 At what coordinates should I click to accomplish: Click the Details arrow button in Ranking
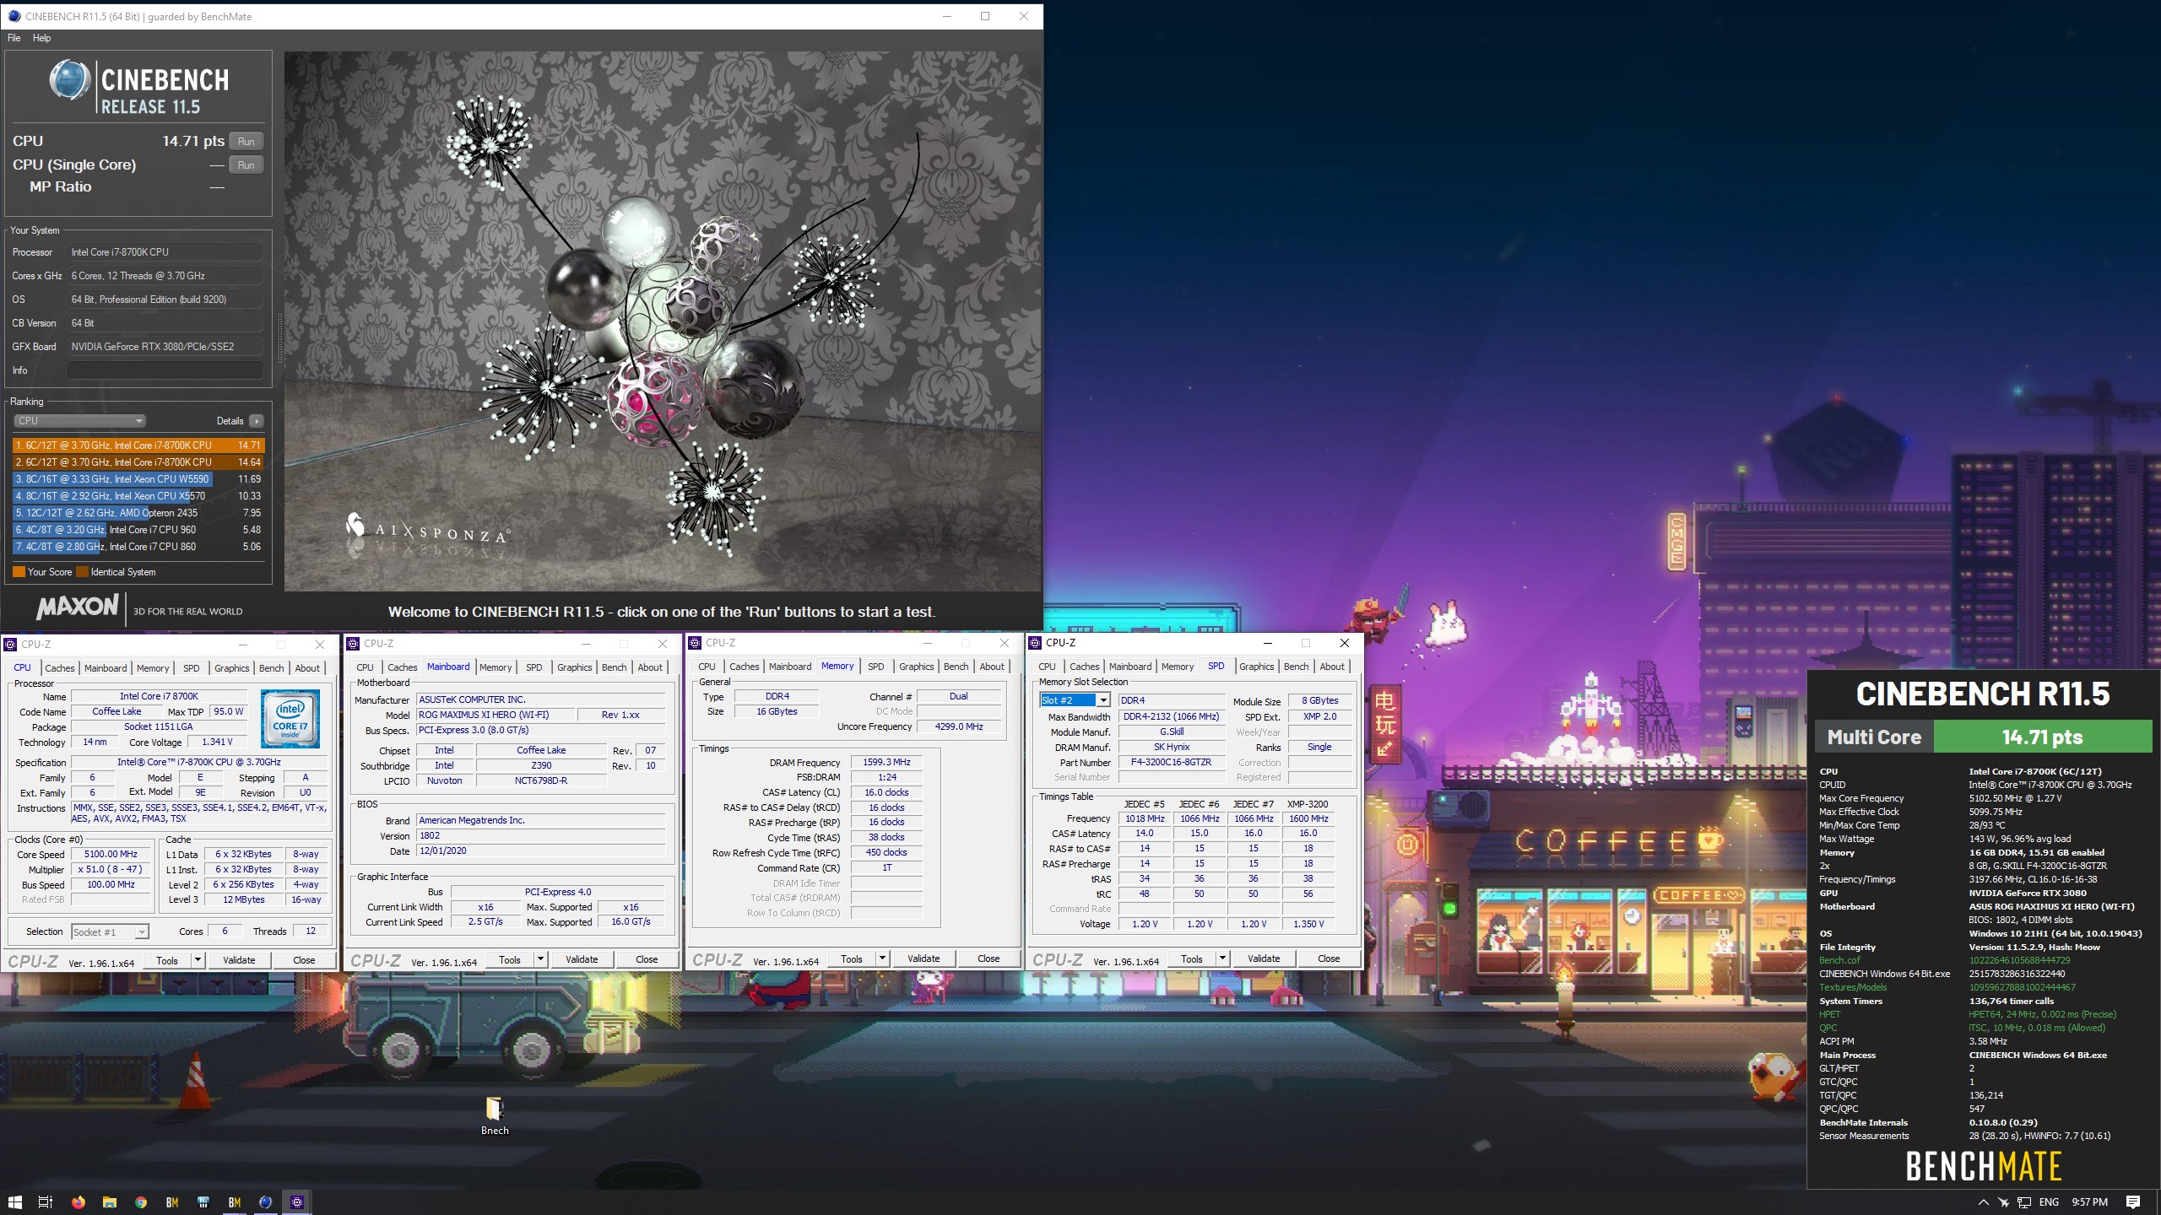pyautogui.click(x=257, y=421)
